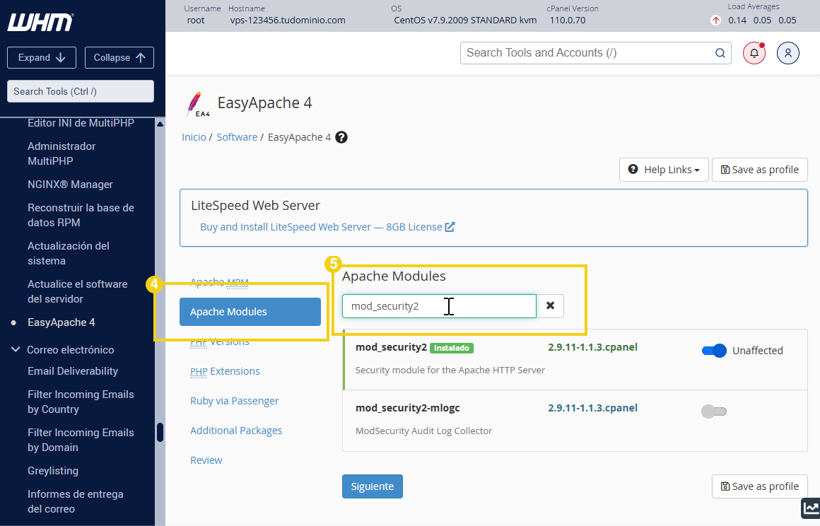The image size is (820, 526).
Task: Open Filter Incoming Emails by Domain
Action: (81, 440)
